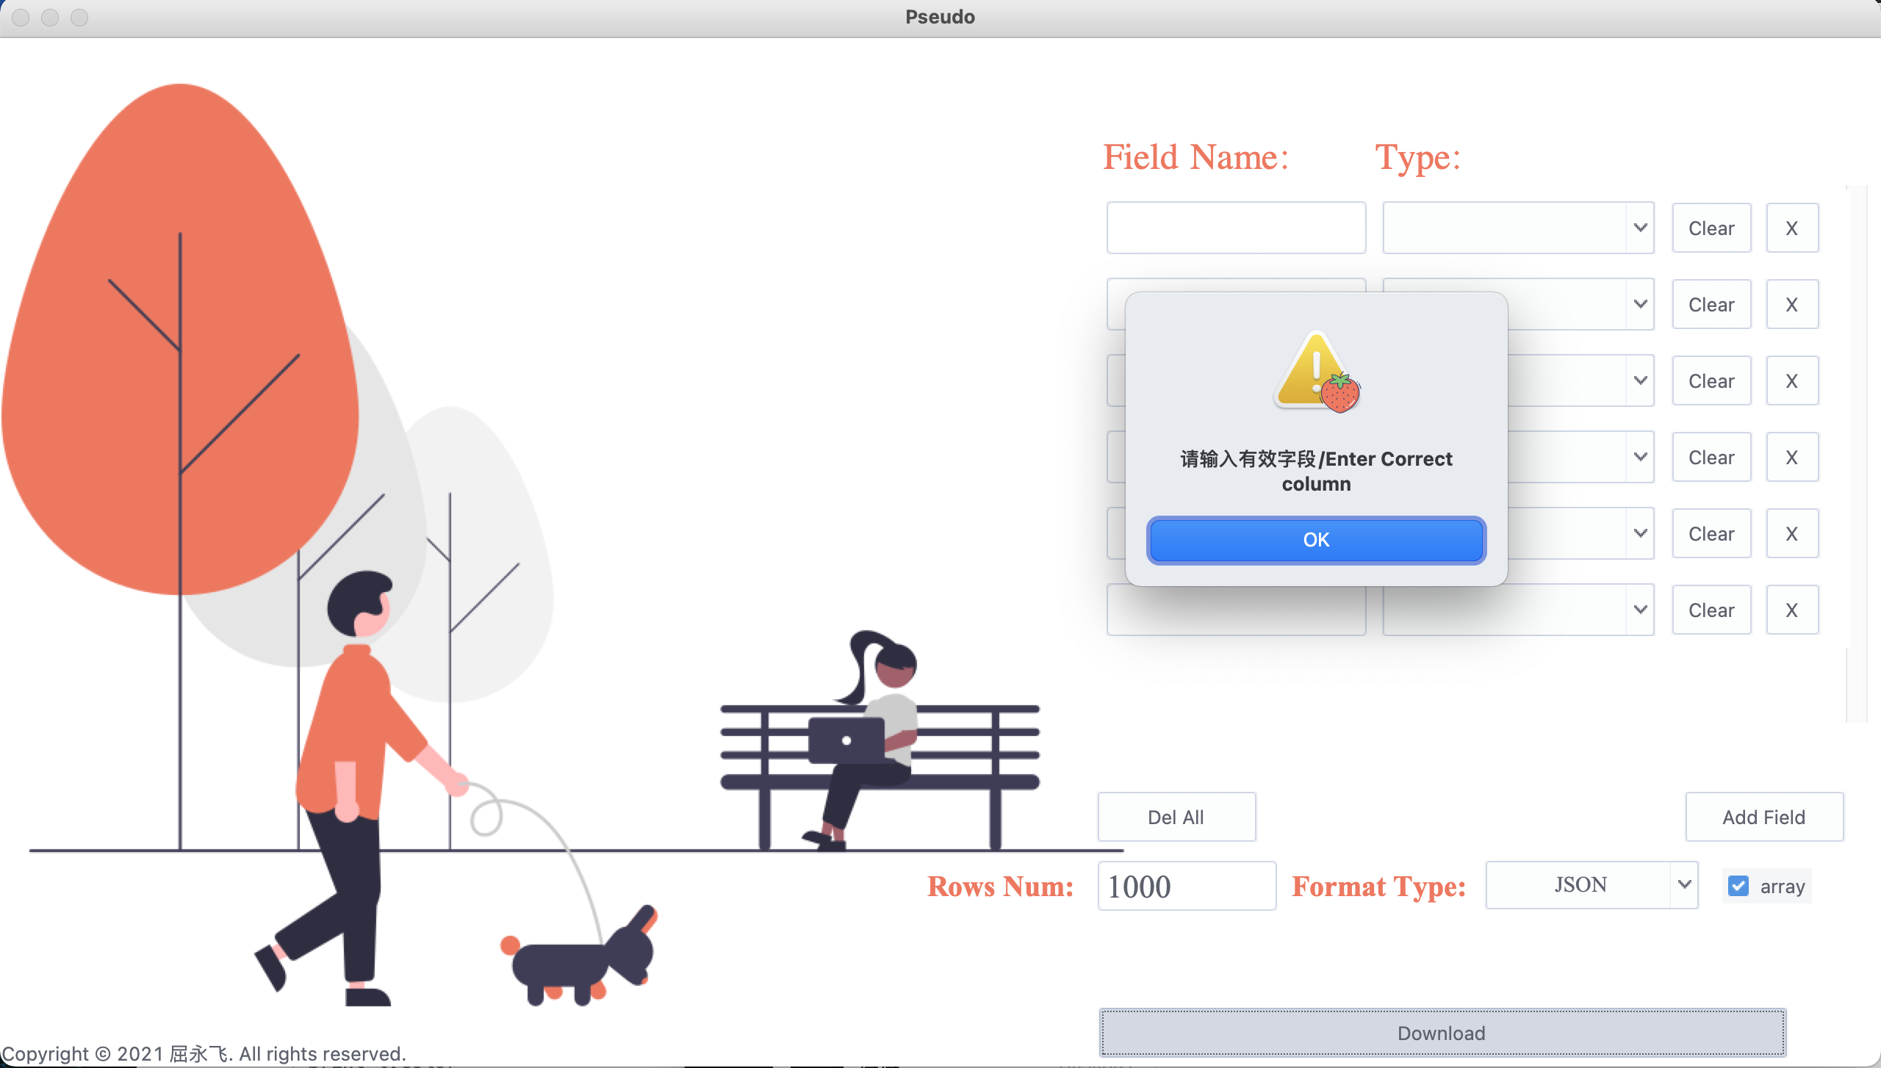This screenshot has width=1881, height=1068.
Task: Delete the fifth row with X
Action: 1791,534
